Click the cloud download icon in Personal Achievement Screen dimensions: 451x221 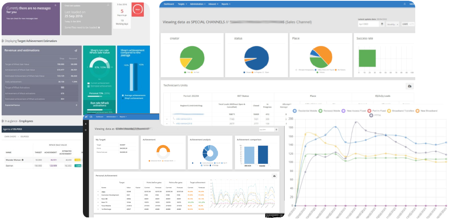coord(274,175)
